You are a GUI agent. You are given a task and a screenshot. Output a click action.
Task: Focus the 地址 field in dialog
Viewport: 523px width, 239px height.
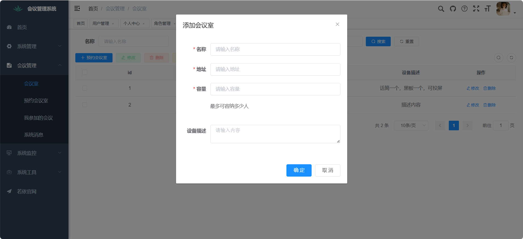coord(275,69)
